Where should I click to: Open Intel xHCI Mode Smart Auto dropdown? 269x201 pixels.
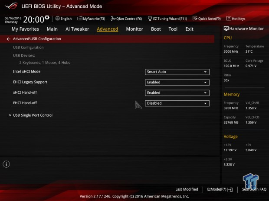point(177,72)
